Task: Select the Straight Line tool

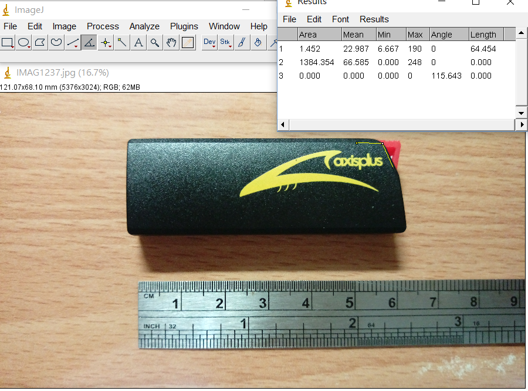Action: click(x=73, y=43)
